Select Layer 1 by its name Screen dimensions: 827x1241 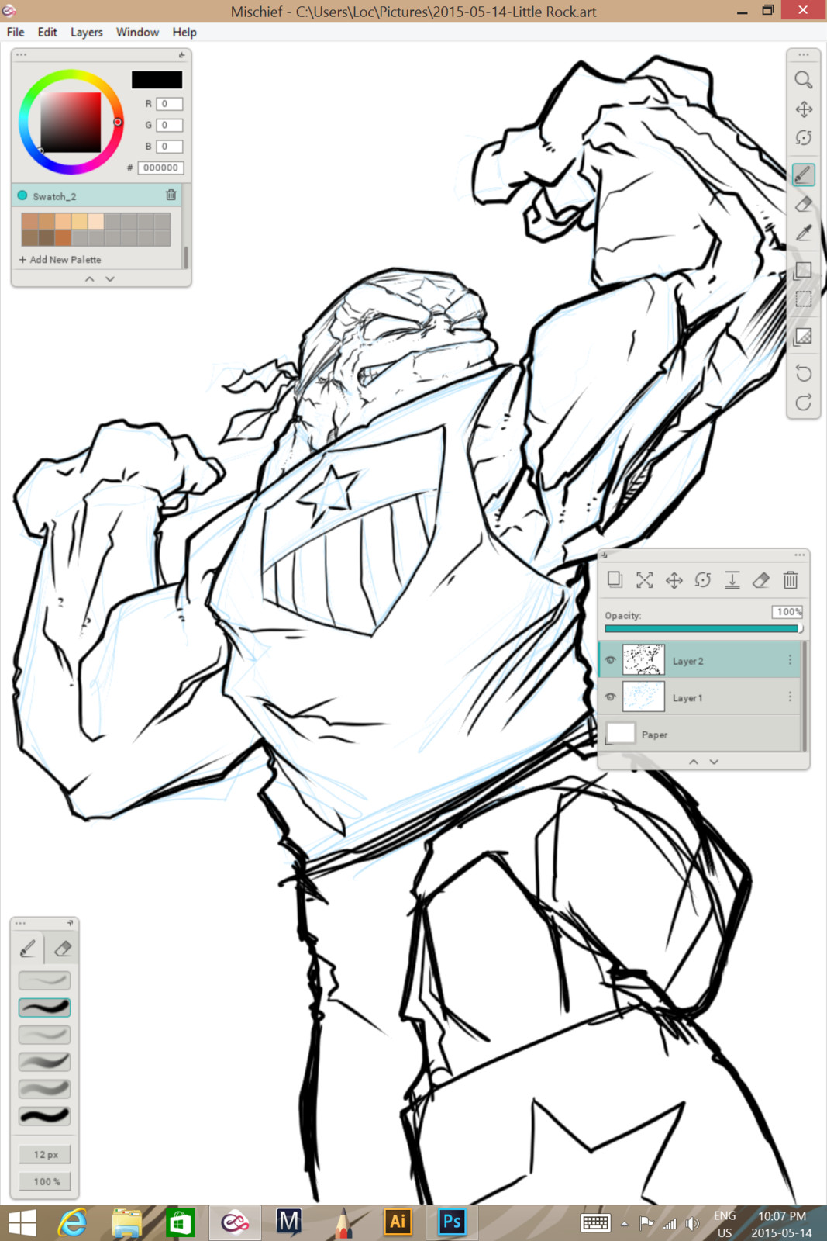(687, 698)
